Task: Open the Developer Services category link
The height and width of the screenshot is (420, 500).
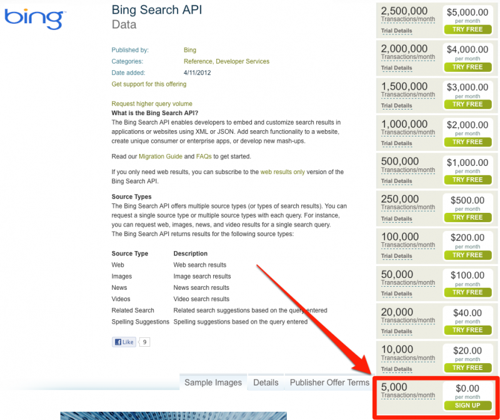Action: pos(242,61)
